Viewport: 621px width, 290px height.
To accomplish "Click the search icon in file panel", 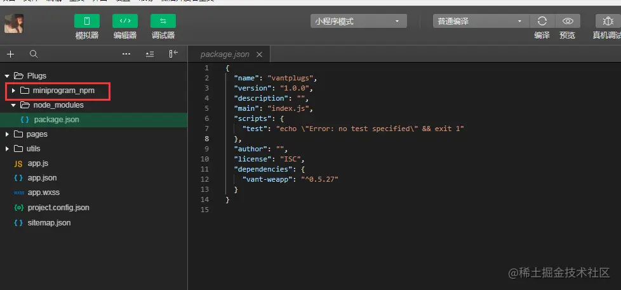I will (x=34, y=54).
